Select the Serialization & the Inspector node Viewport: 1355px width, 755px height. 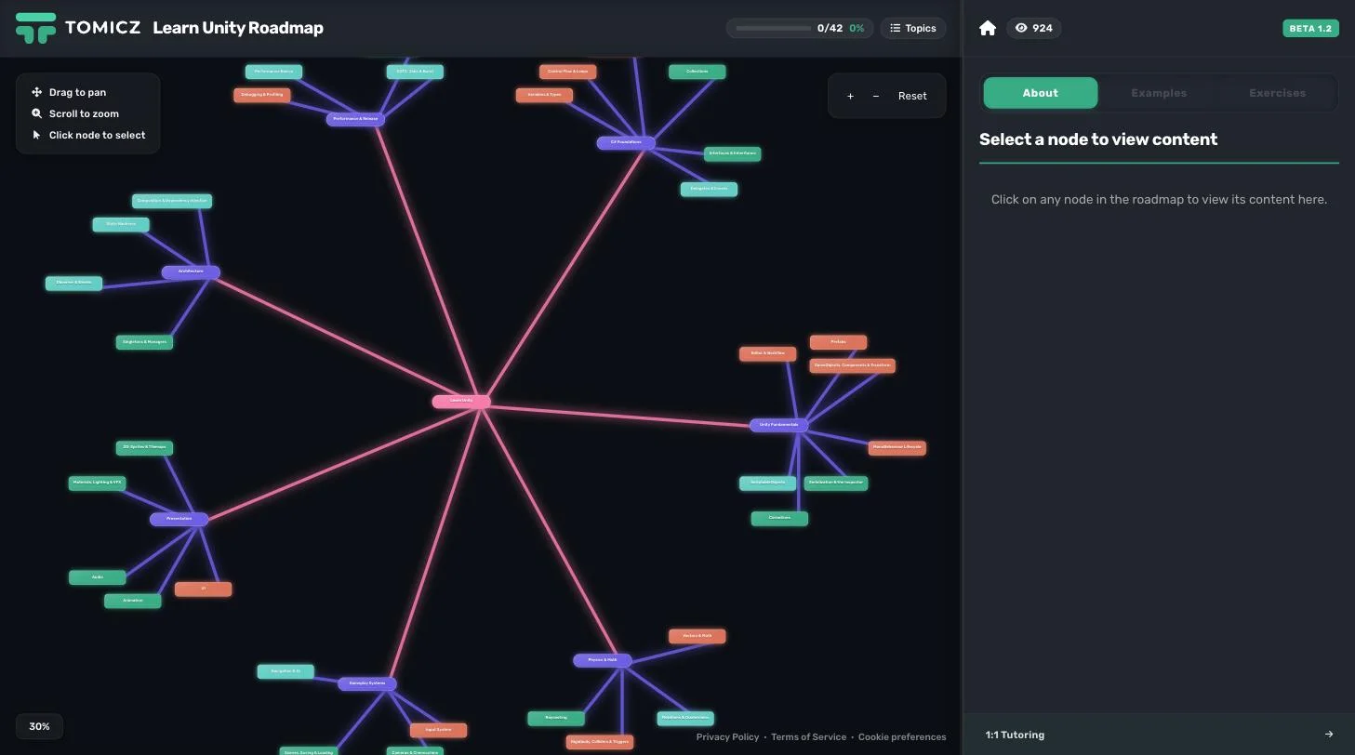point(835,483)
